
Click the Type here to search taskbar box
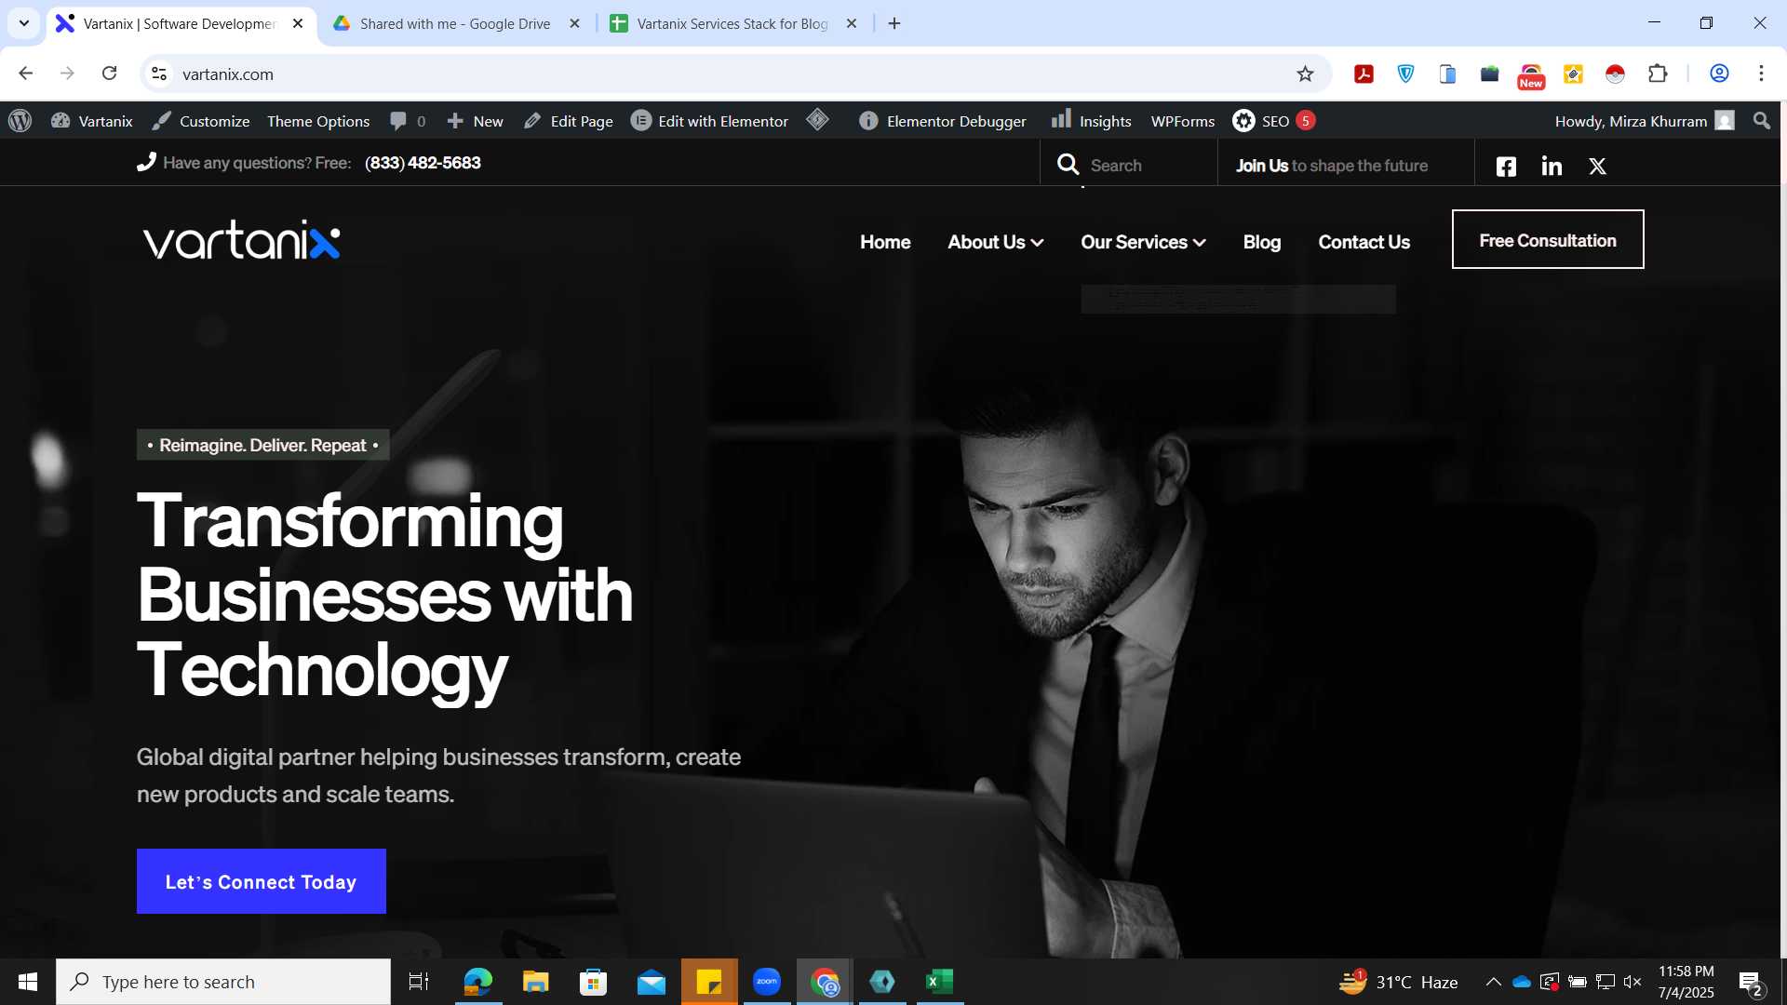pos(223,982)
